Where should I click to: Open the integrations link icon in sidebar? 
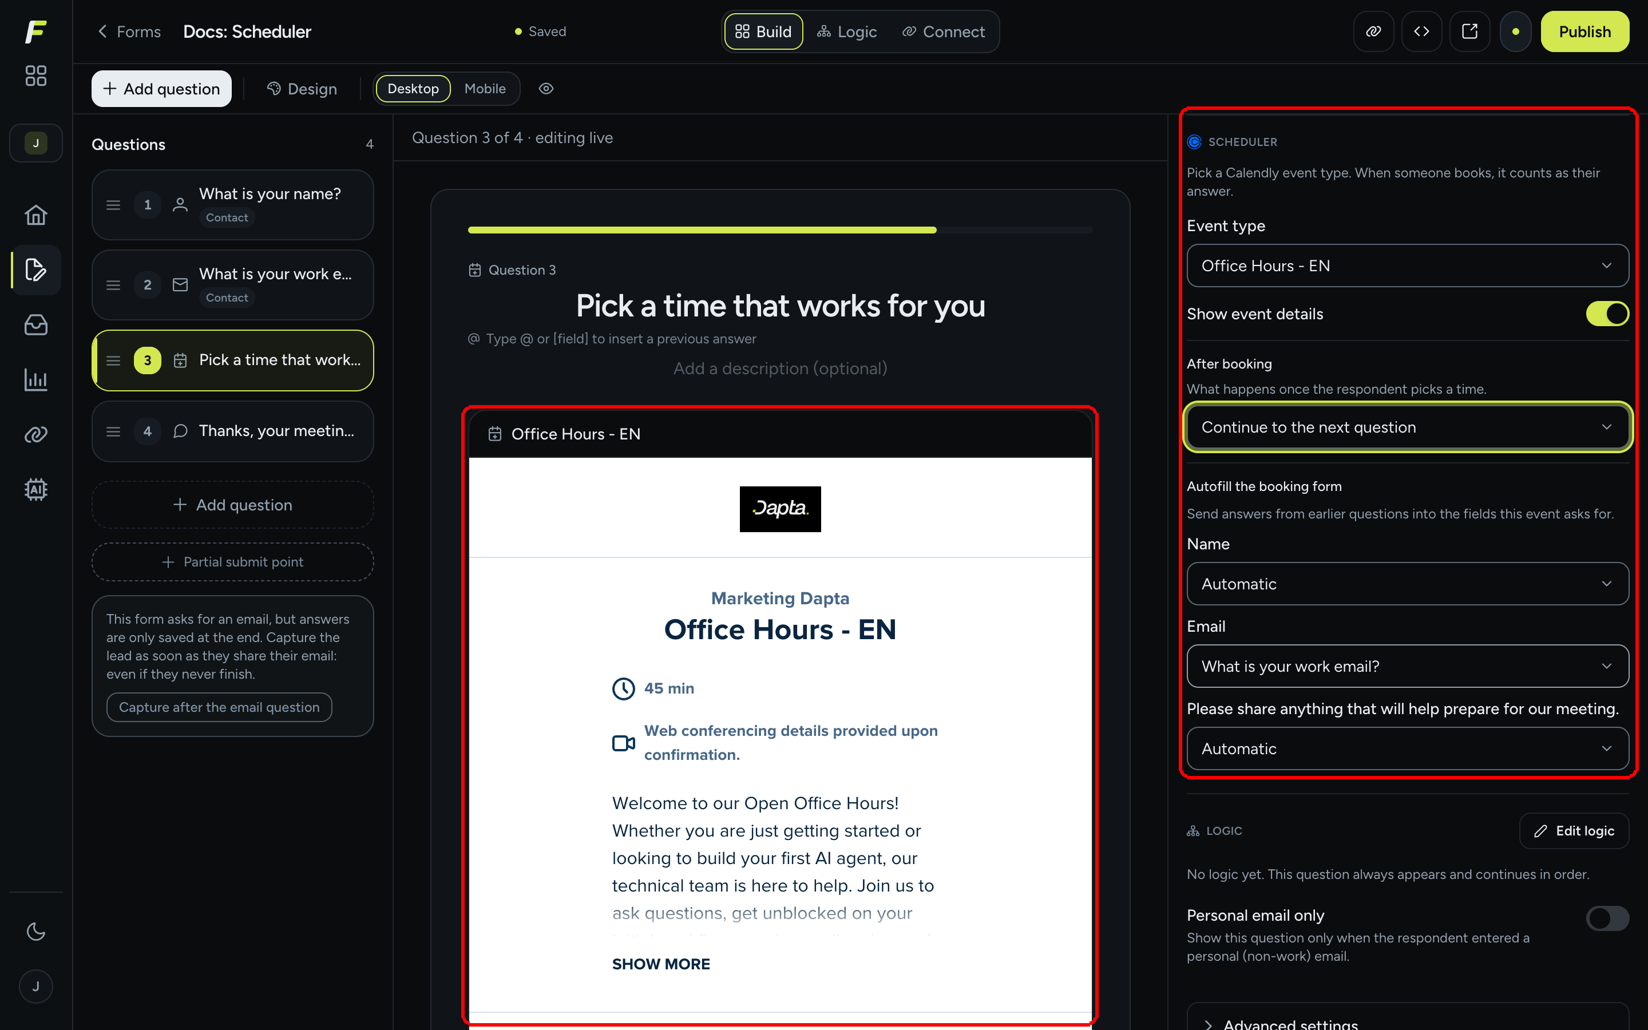click(x=35, y=435)
